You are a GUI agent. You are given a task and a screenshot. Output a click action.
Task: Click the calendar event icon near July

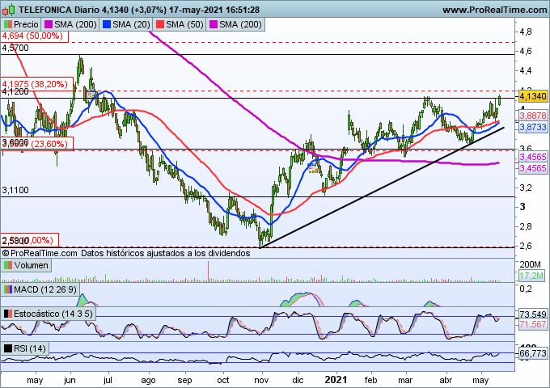(x=91, y=94)
